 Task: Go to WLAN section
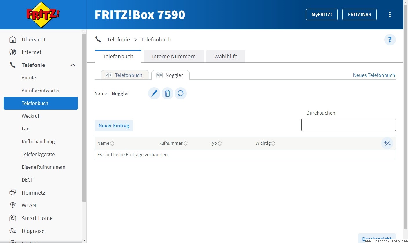click(x=29, y=205)
